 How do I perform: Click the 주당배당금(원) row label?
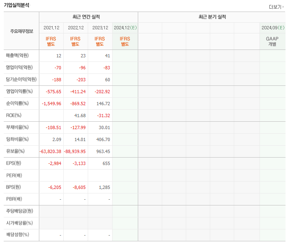pos(19,211)
